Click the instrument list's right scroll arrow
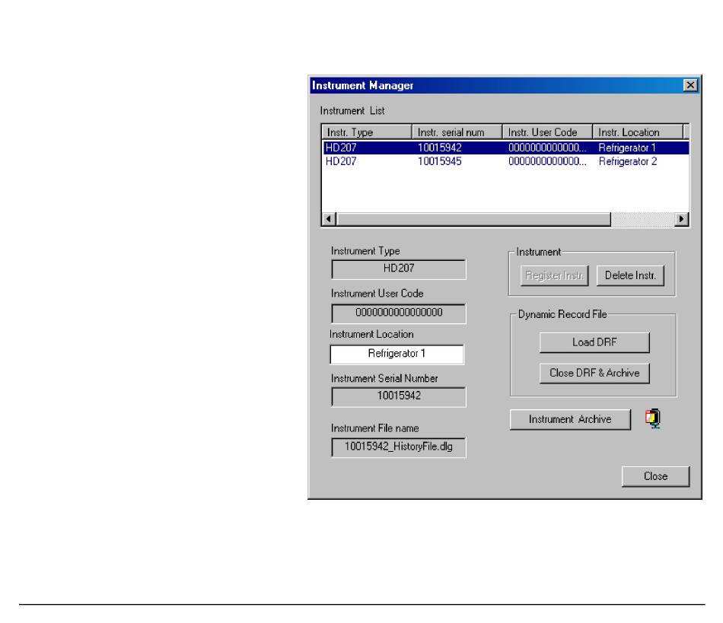Screen dimensions: 723x623 681,219
